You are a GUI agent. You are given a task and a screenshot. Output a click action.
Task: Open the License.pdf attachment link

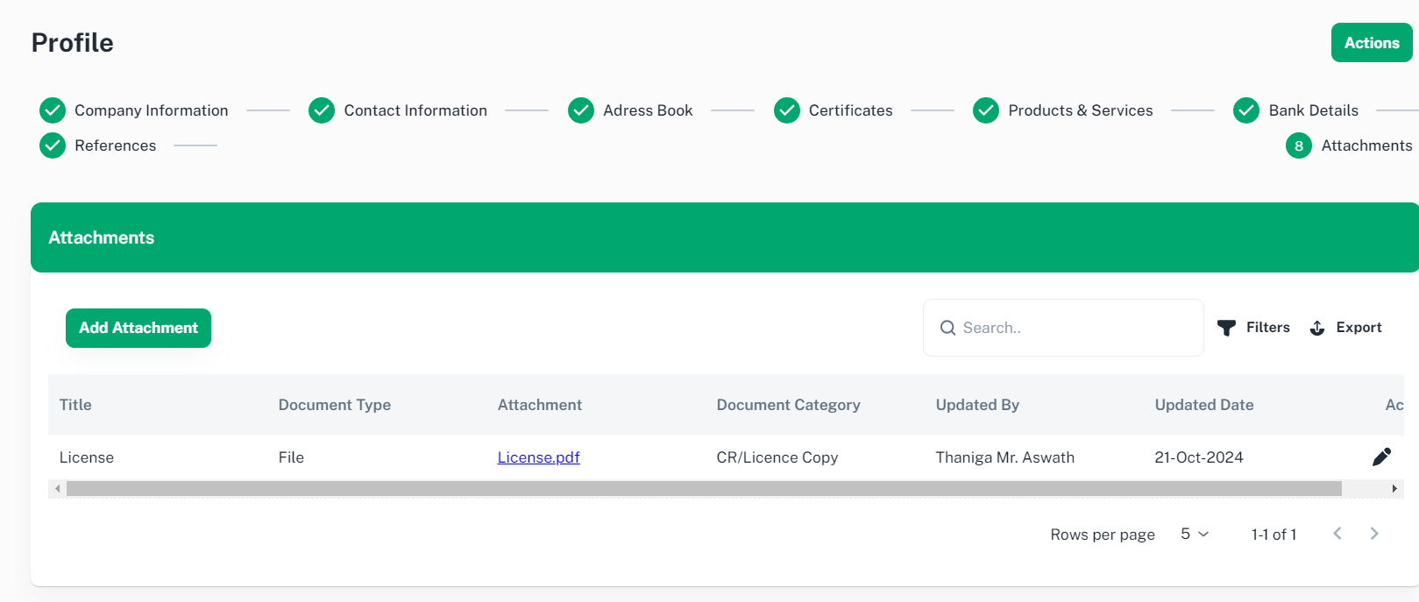coord(538,457)
